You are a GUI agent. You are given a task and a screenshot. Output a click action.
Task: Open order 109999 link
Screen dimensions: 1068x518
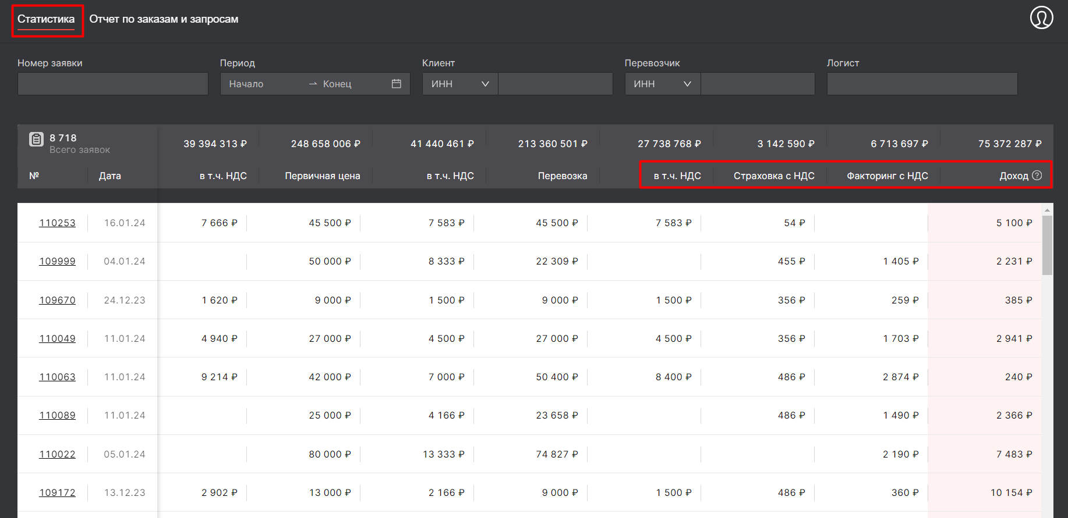57,261
